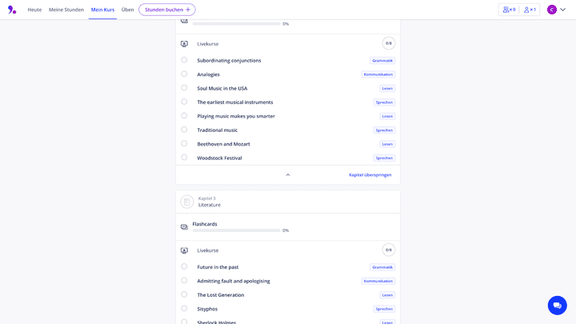Image resolution: width=576 pixels, height=324 pixels.
Task: Click the Kapitel 3 chapter icon
Action: 187,202
